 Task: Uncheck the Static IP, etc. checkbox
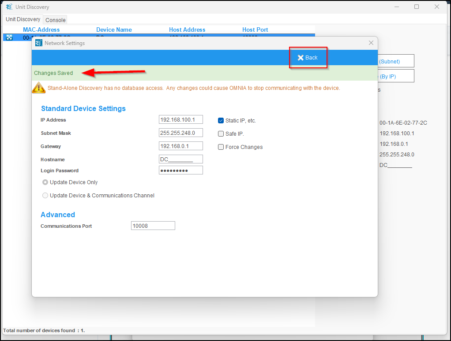pyautogui.click(x=221, y=121)
